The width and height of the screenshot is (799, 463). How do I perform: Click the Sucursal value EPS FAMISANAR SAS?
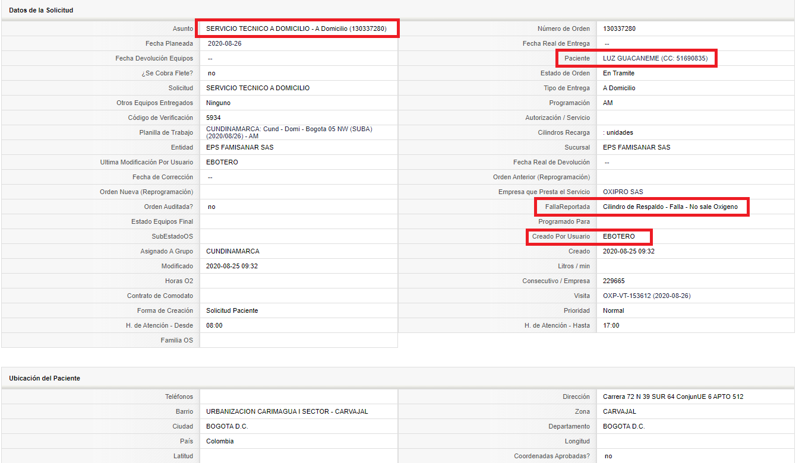pos(637,147)
